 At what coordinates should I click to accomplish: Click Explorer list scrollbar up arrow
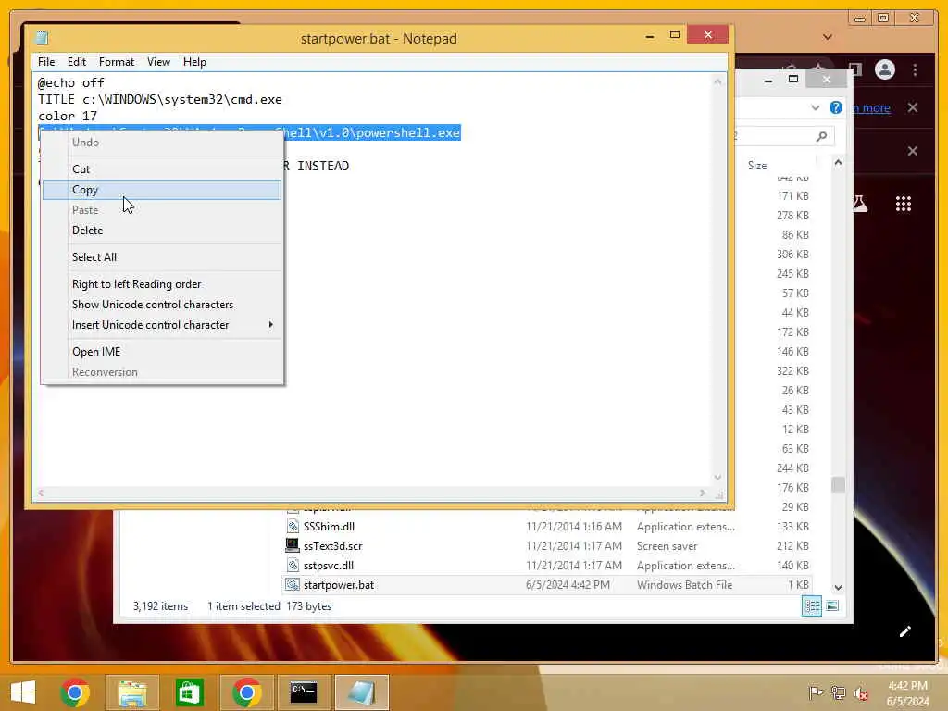[838, 162]
